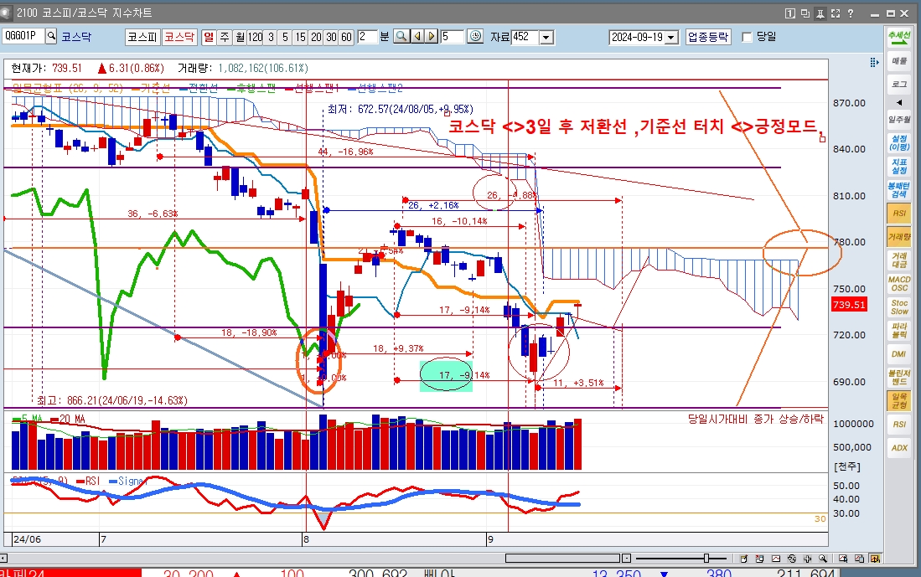Open the date 2024-09-19 dropdown
The height and width of the screenshot is (577, 921).
671,37
